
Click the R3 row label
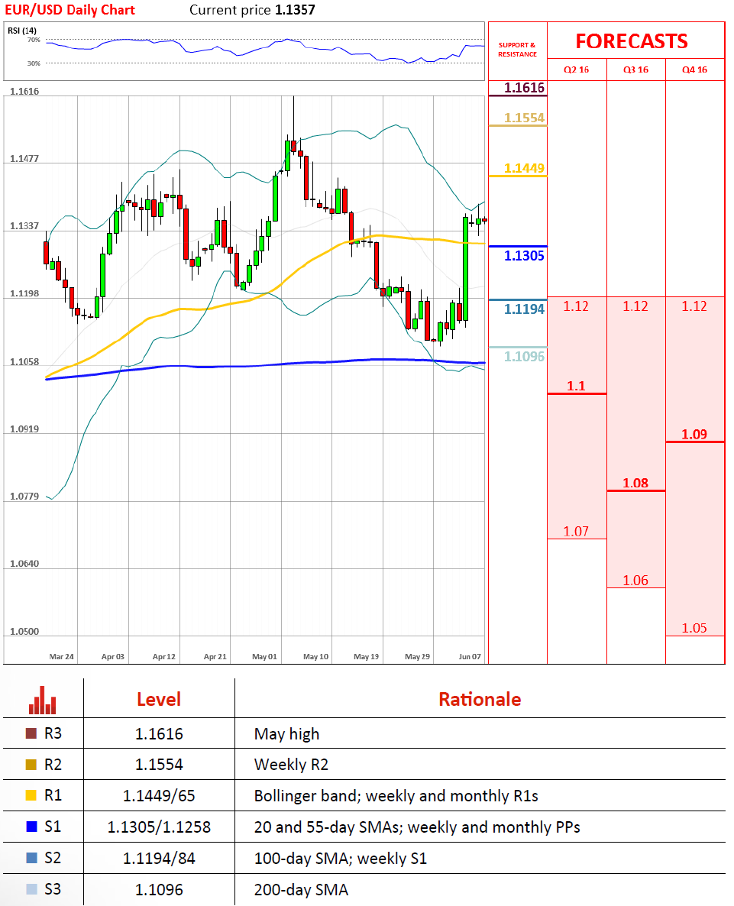(x=53, y=733)
